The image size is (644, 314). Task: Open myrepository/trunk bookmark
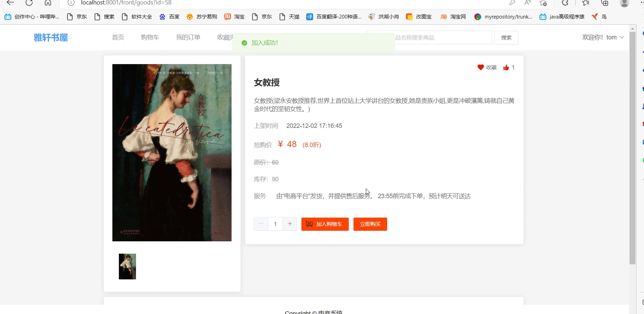coord(503,16)
